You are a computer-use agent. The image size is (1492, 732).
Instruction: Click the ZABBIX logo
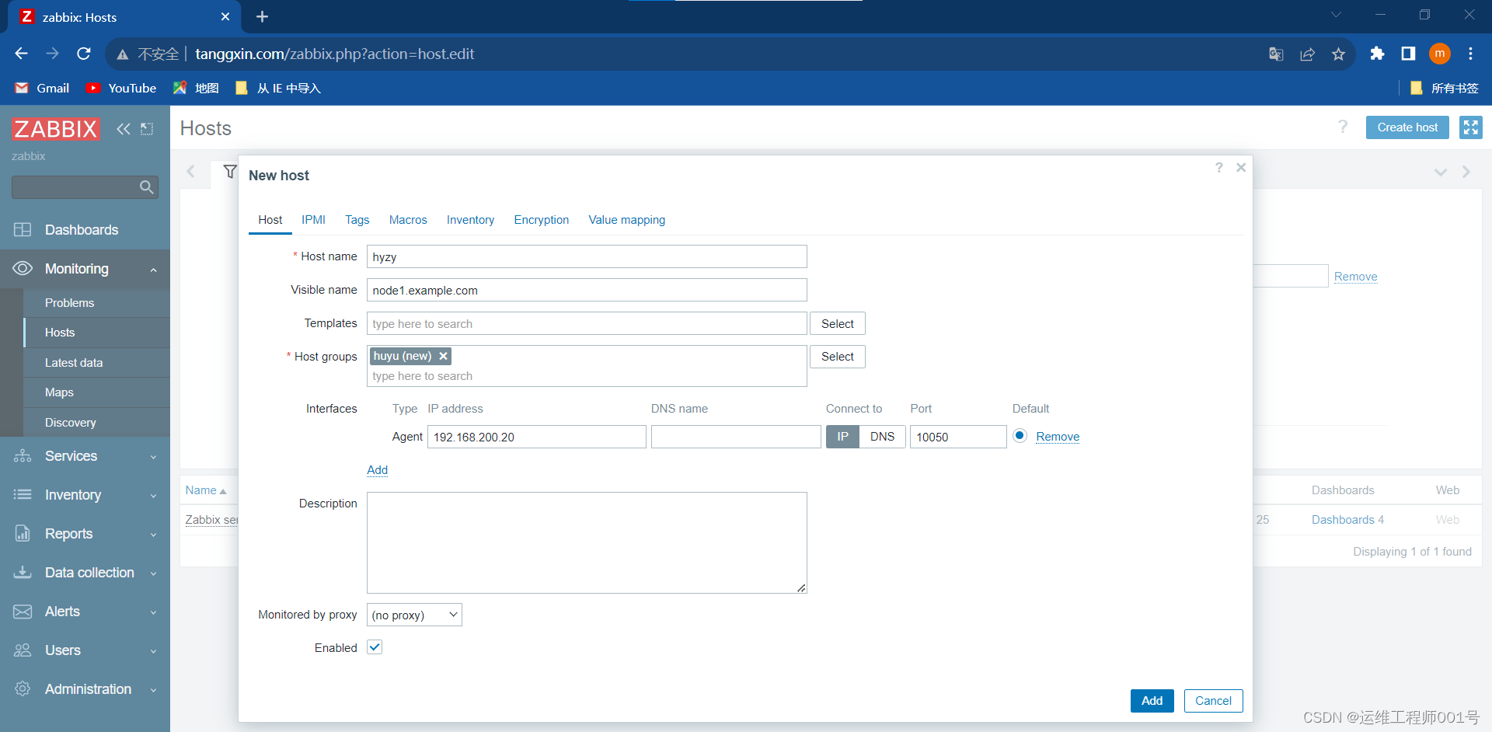point(56,129)
